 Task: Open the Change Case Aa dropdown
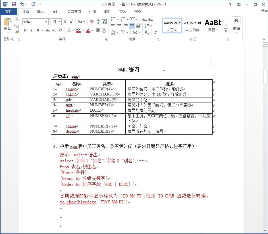pyautogui.click(x=81, y=22)
